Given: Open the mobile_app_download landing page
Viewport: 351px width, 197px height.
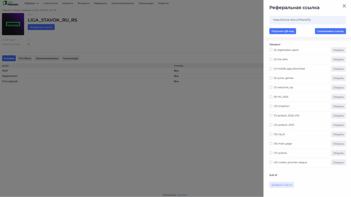Looking at the screenshot, I should (x=338, y=69).
